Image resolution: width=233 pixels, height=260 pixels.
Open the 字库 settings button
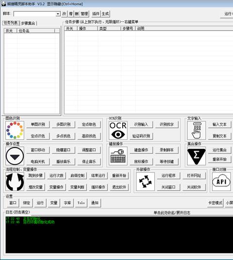(67, 203)
